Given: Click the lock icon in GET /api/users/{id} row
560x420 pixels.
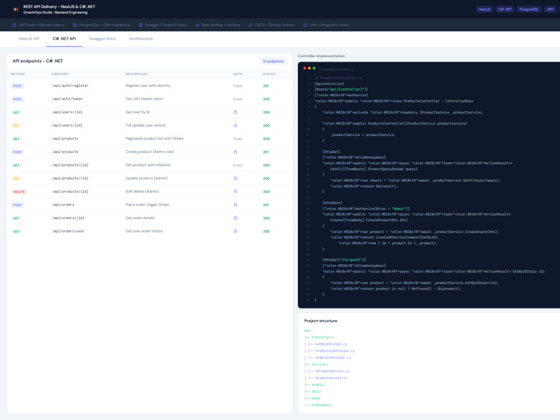Looking at the screenshot, I should (235, 112).
